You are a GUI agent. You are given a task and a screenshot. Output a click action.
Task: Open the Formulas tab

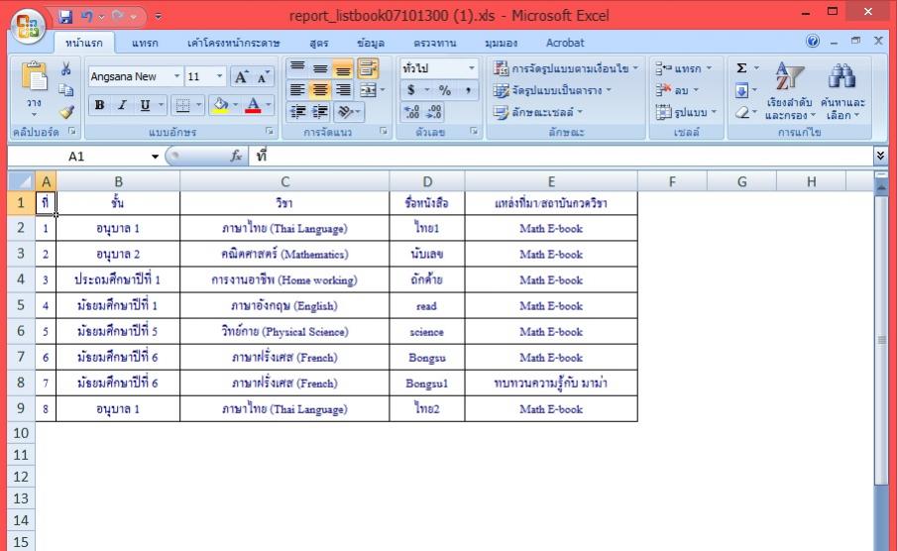(x=318, y=43)
